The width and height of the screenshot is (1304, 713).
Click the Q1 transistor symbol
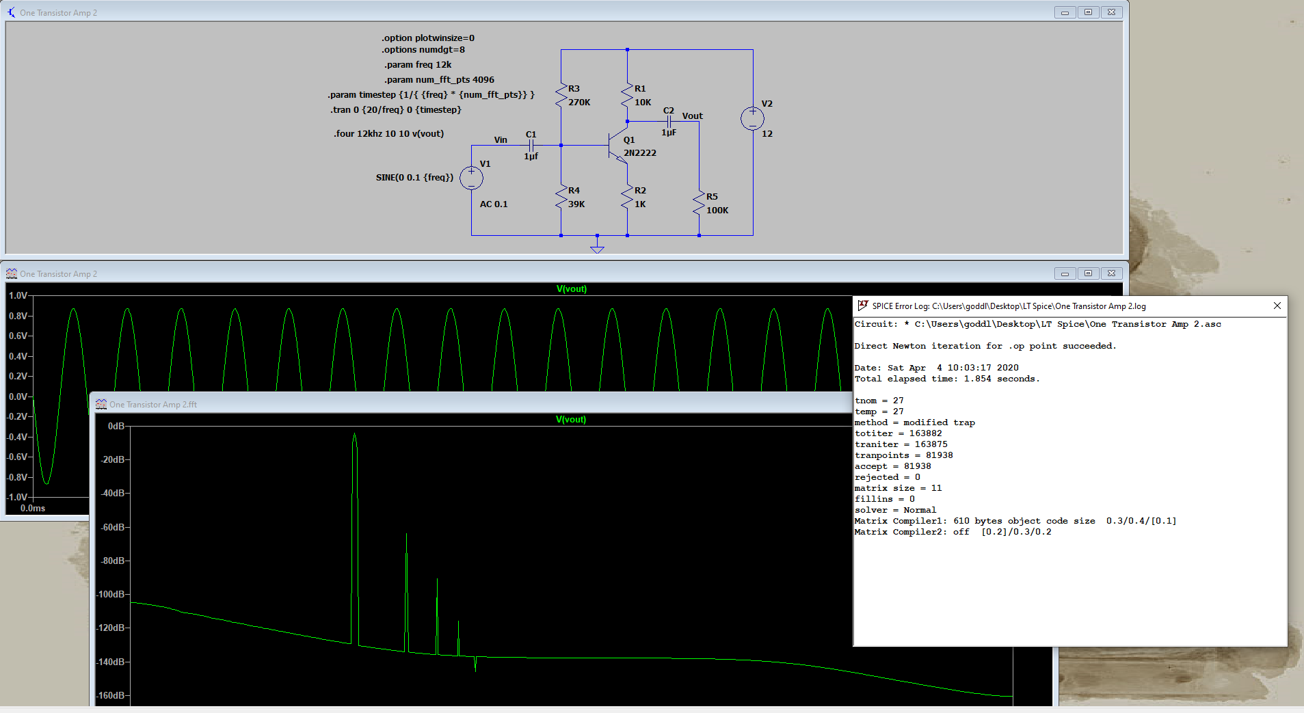(x=618, y=146)
